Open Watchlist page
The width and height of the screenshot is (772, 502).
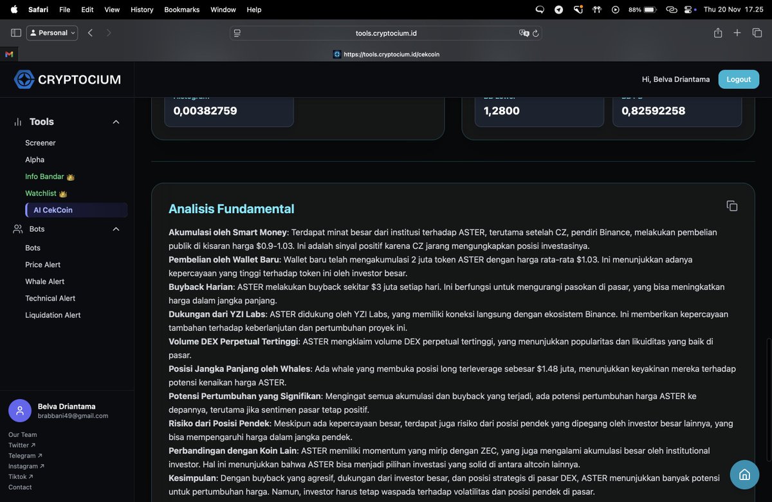tap(41, 193)
